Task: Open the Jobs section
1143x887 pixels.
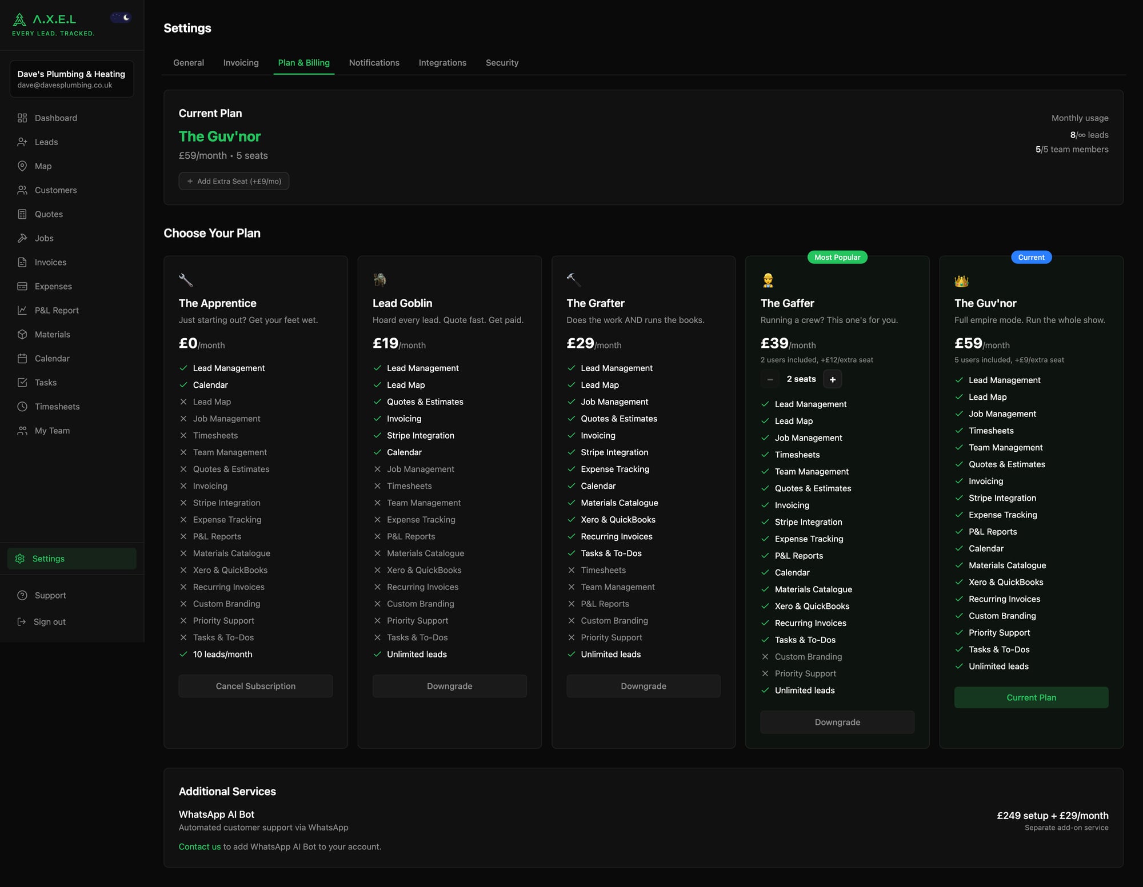Action: (44, 238)
